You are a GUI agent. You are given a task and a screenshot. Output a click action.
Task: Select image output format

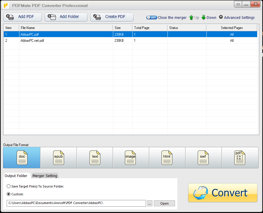click(x=131, y=158)
